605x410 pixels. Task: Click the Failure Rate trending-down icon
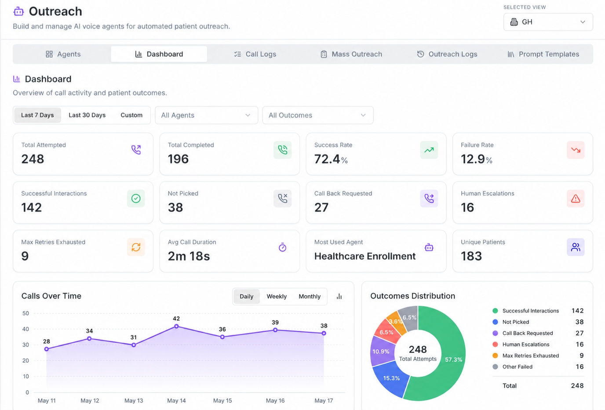(576, 150)
